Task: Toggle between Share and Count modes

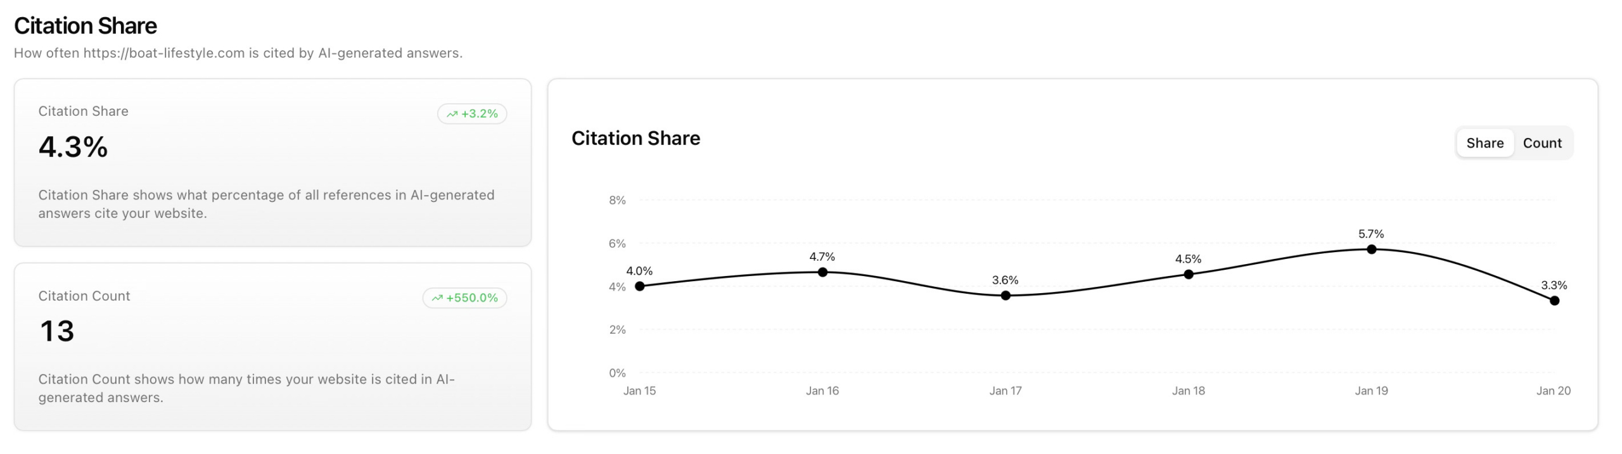Action: tap(1514, 143)
